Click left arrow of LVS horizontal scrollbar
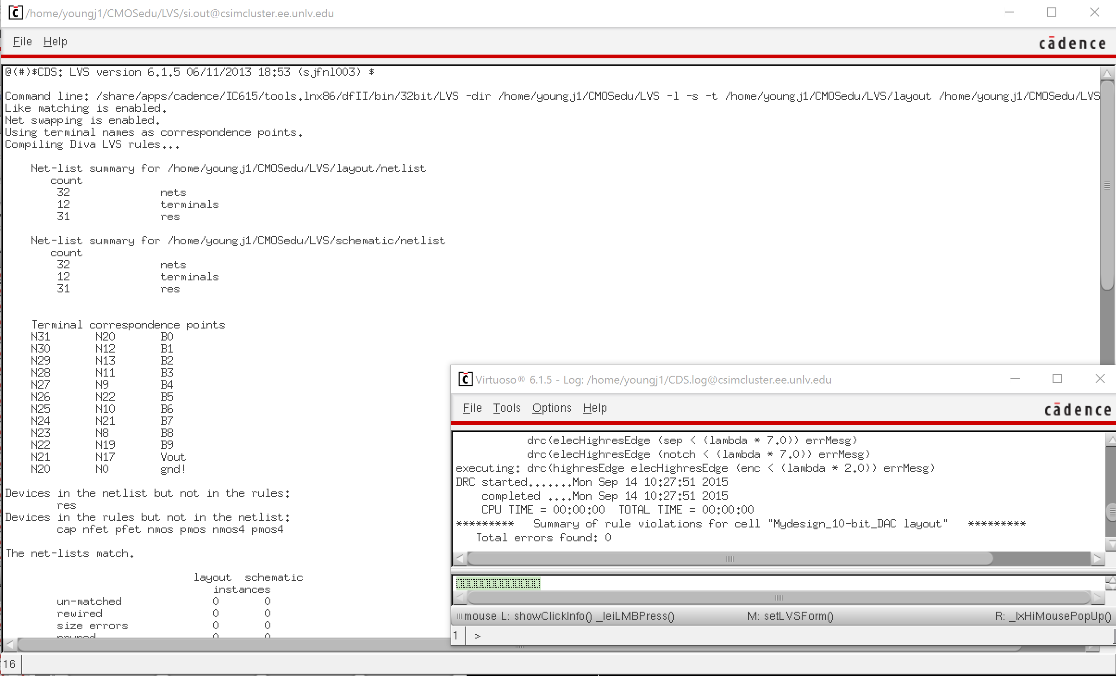The image size is (1116, 676). (10, 644)
